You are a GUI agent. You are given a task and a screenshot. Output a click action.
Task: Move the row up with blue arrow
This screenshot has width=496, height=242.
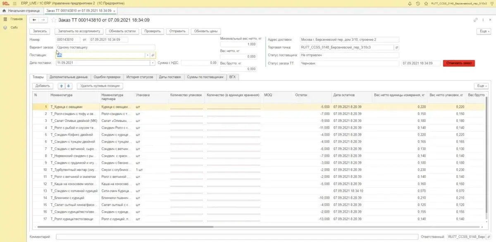[61, 86]
